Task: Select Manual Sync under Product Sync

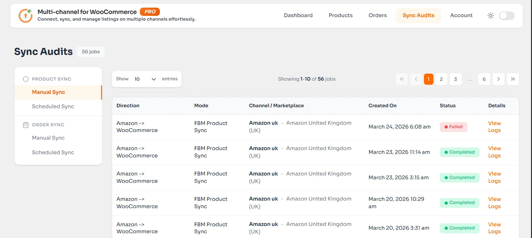Action: (x=58, y=92)
